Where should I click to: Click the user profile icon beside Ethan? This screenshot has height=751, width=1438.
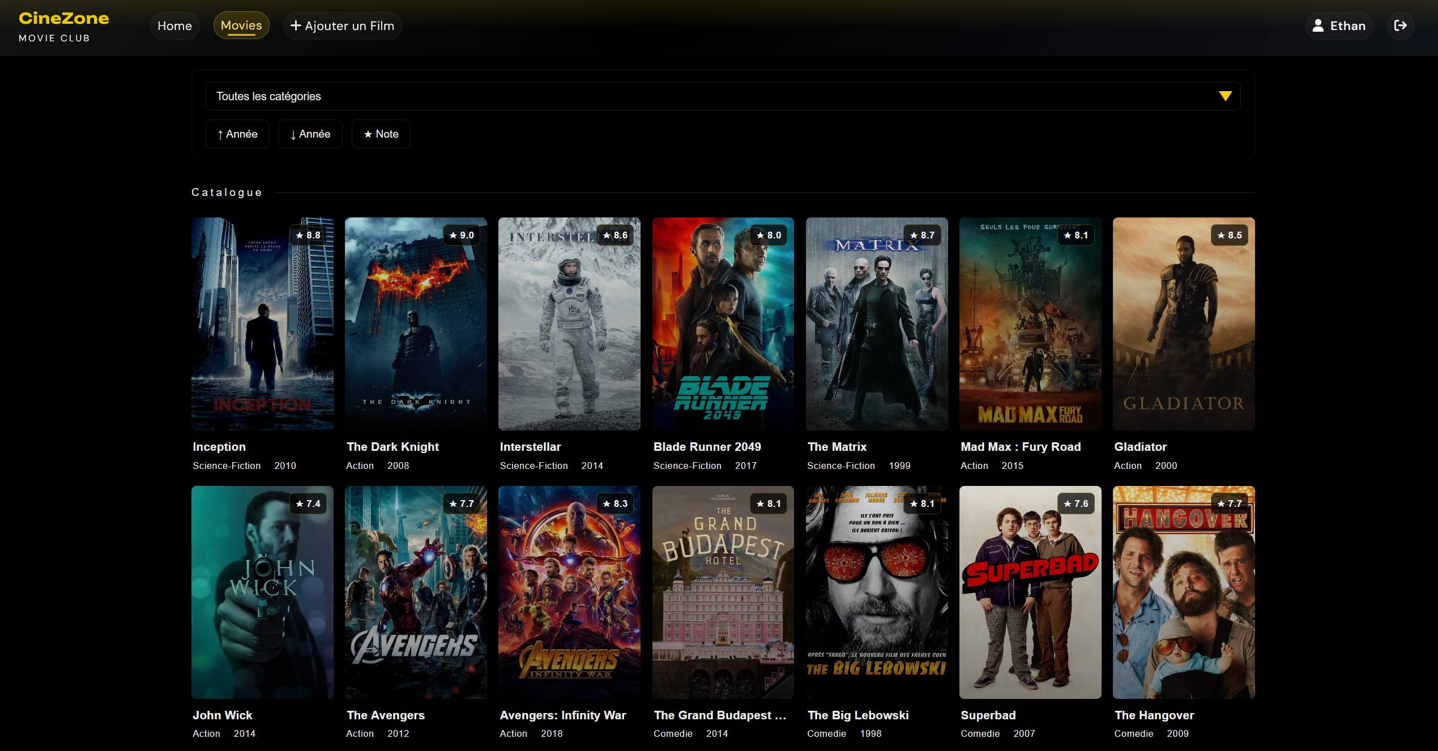pyautogui.click(x=1318, y=25)
